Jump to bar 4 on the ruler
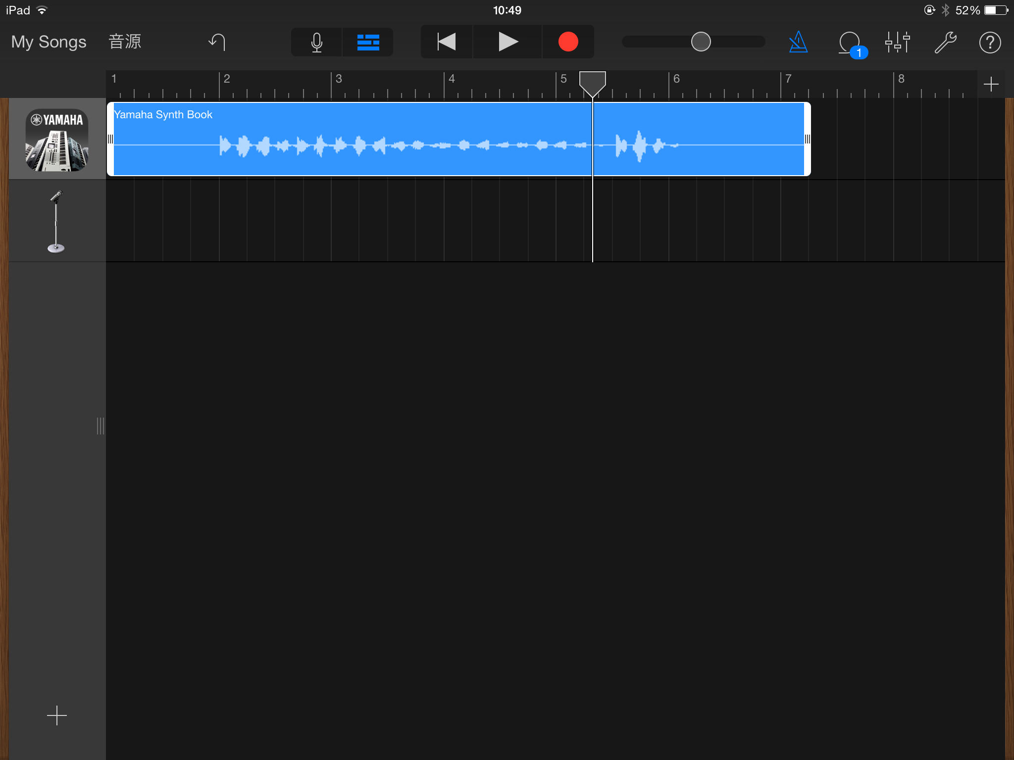 pos(452,79)
